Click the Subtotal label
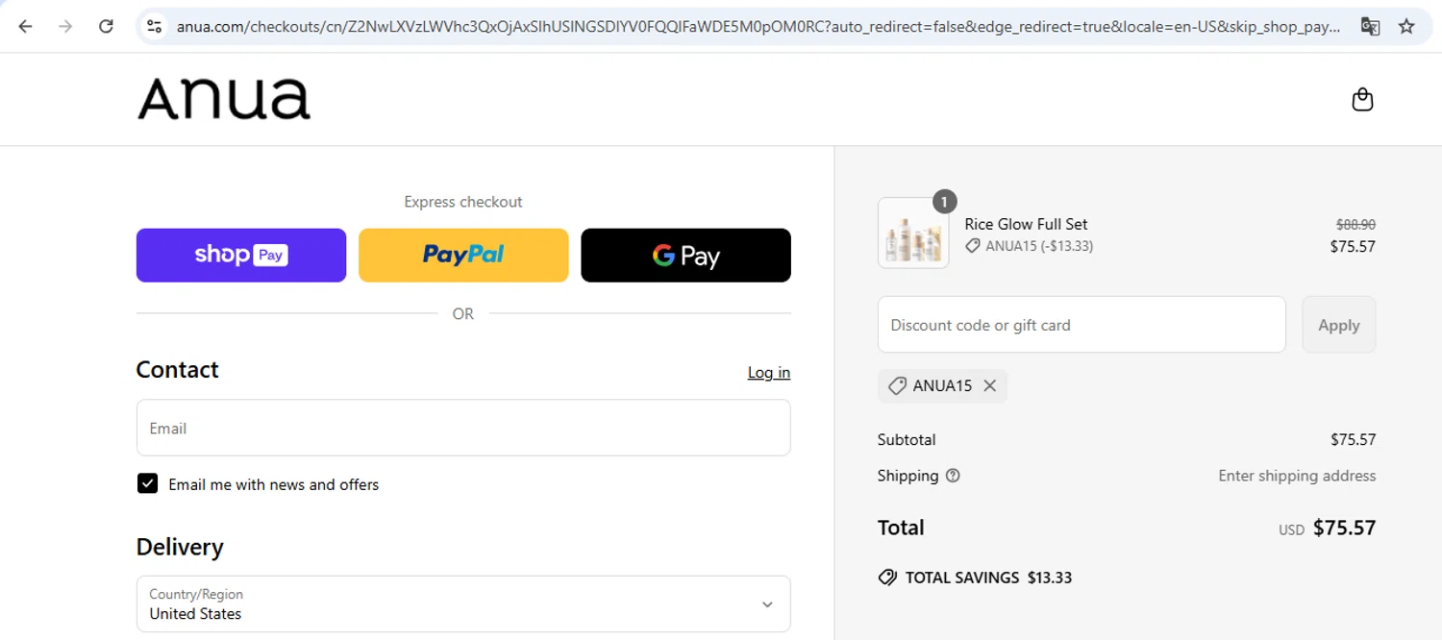 click(907, 439)
